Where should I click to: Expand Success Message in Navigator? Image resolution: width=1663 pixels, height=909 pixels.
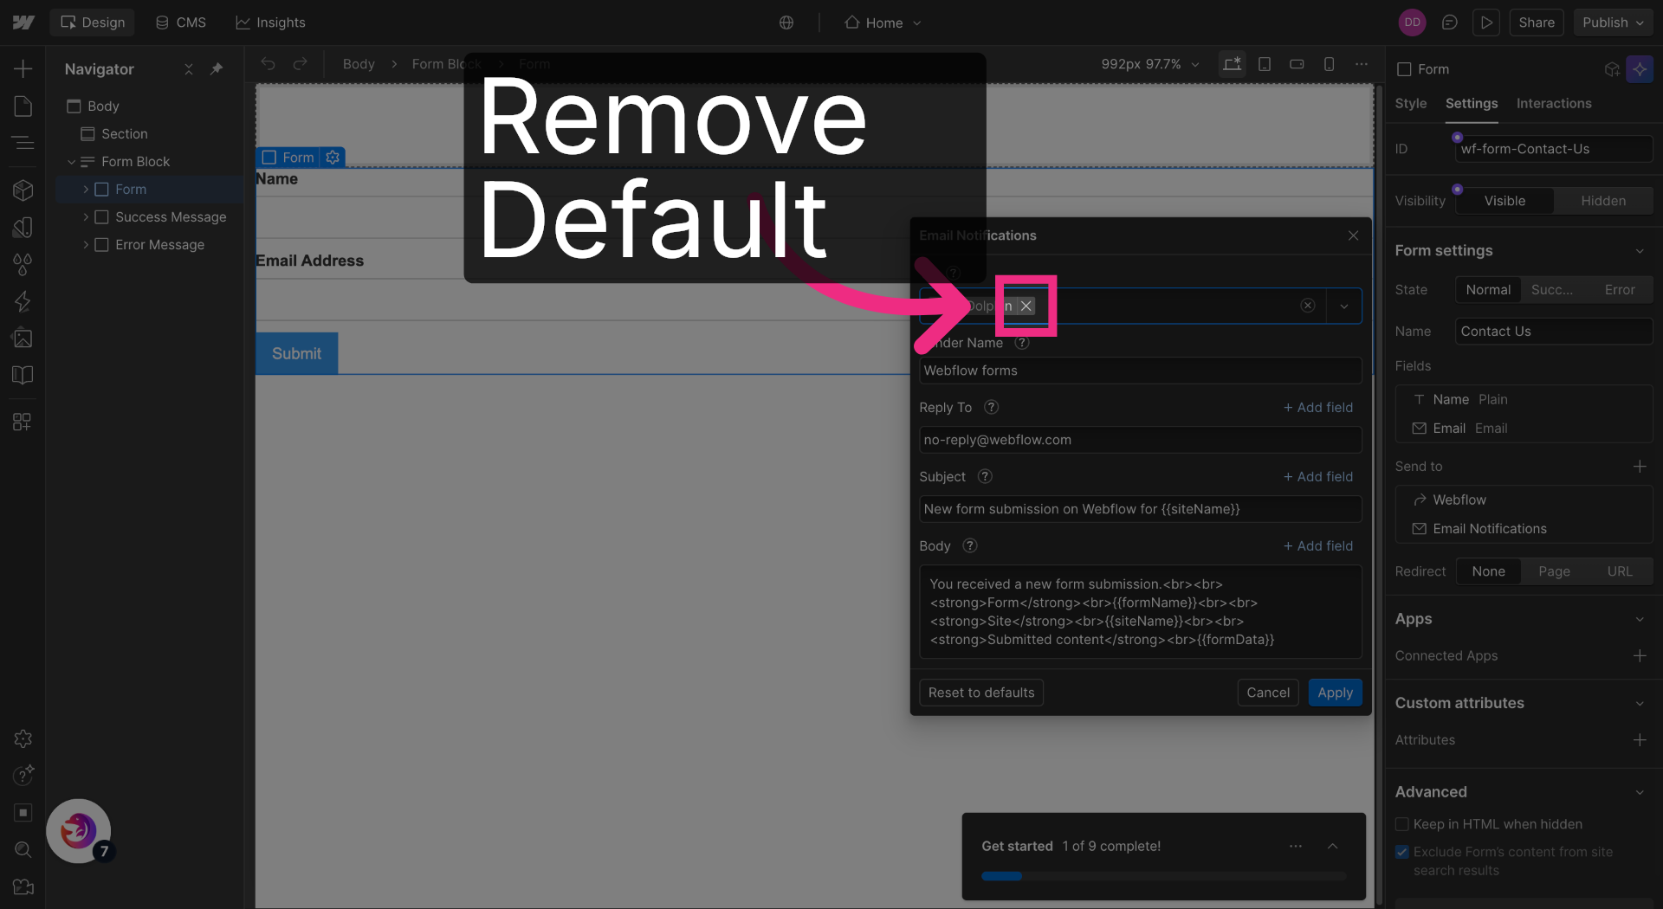click(86, 217)
